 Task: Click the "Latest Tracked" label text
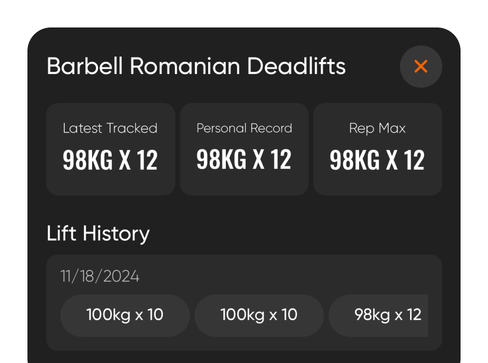coord(110,129)
